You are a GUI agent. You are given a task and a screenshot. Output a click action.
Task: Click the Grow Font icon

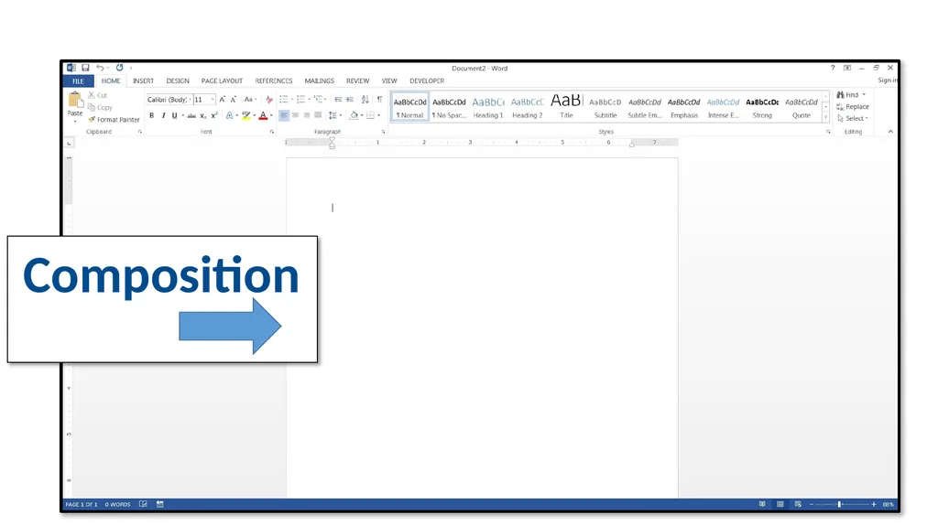(x=222, y=100)
